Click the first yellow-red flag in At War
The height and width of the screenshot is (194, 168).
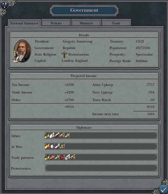tap(47, 146)
